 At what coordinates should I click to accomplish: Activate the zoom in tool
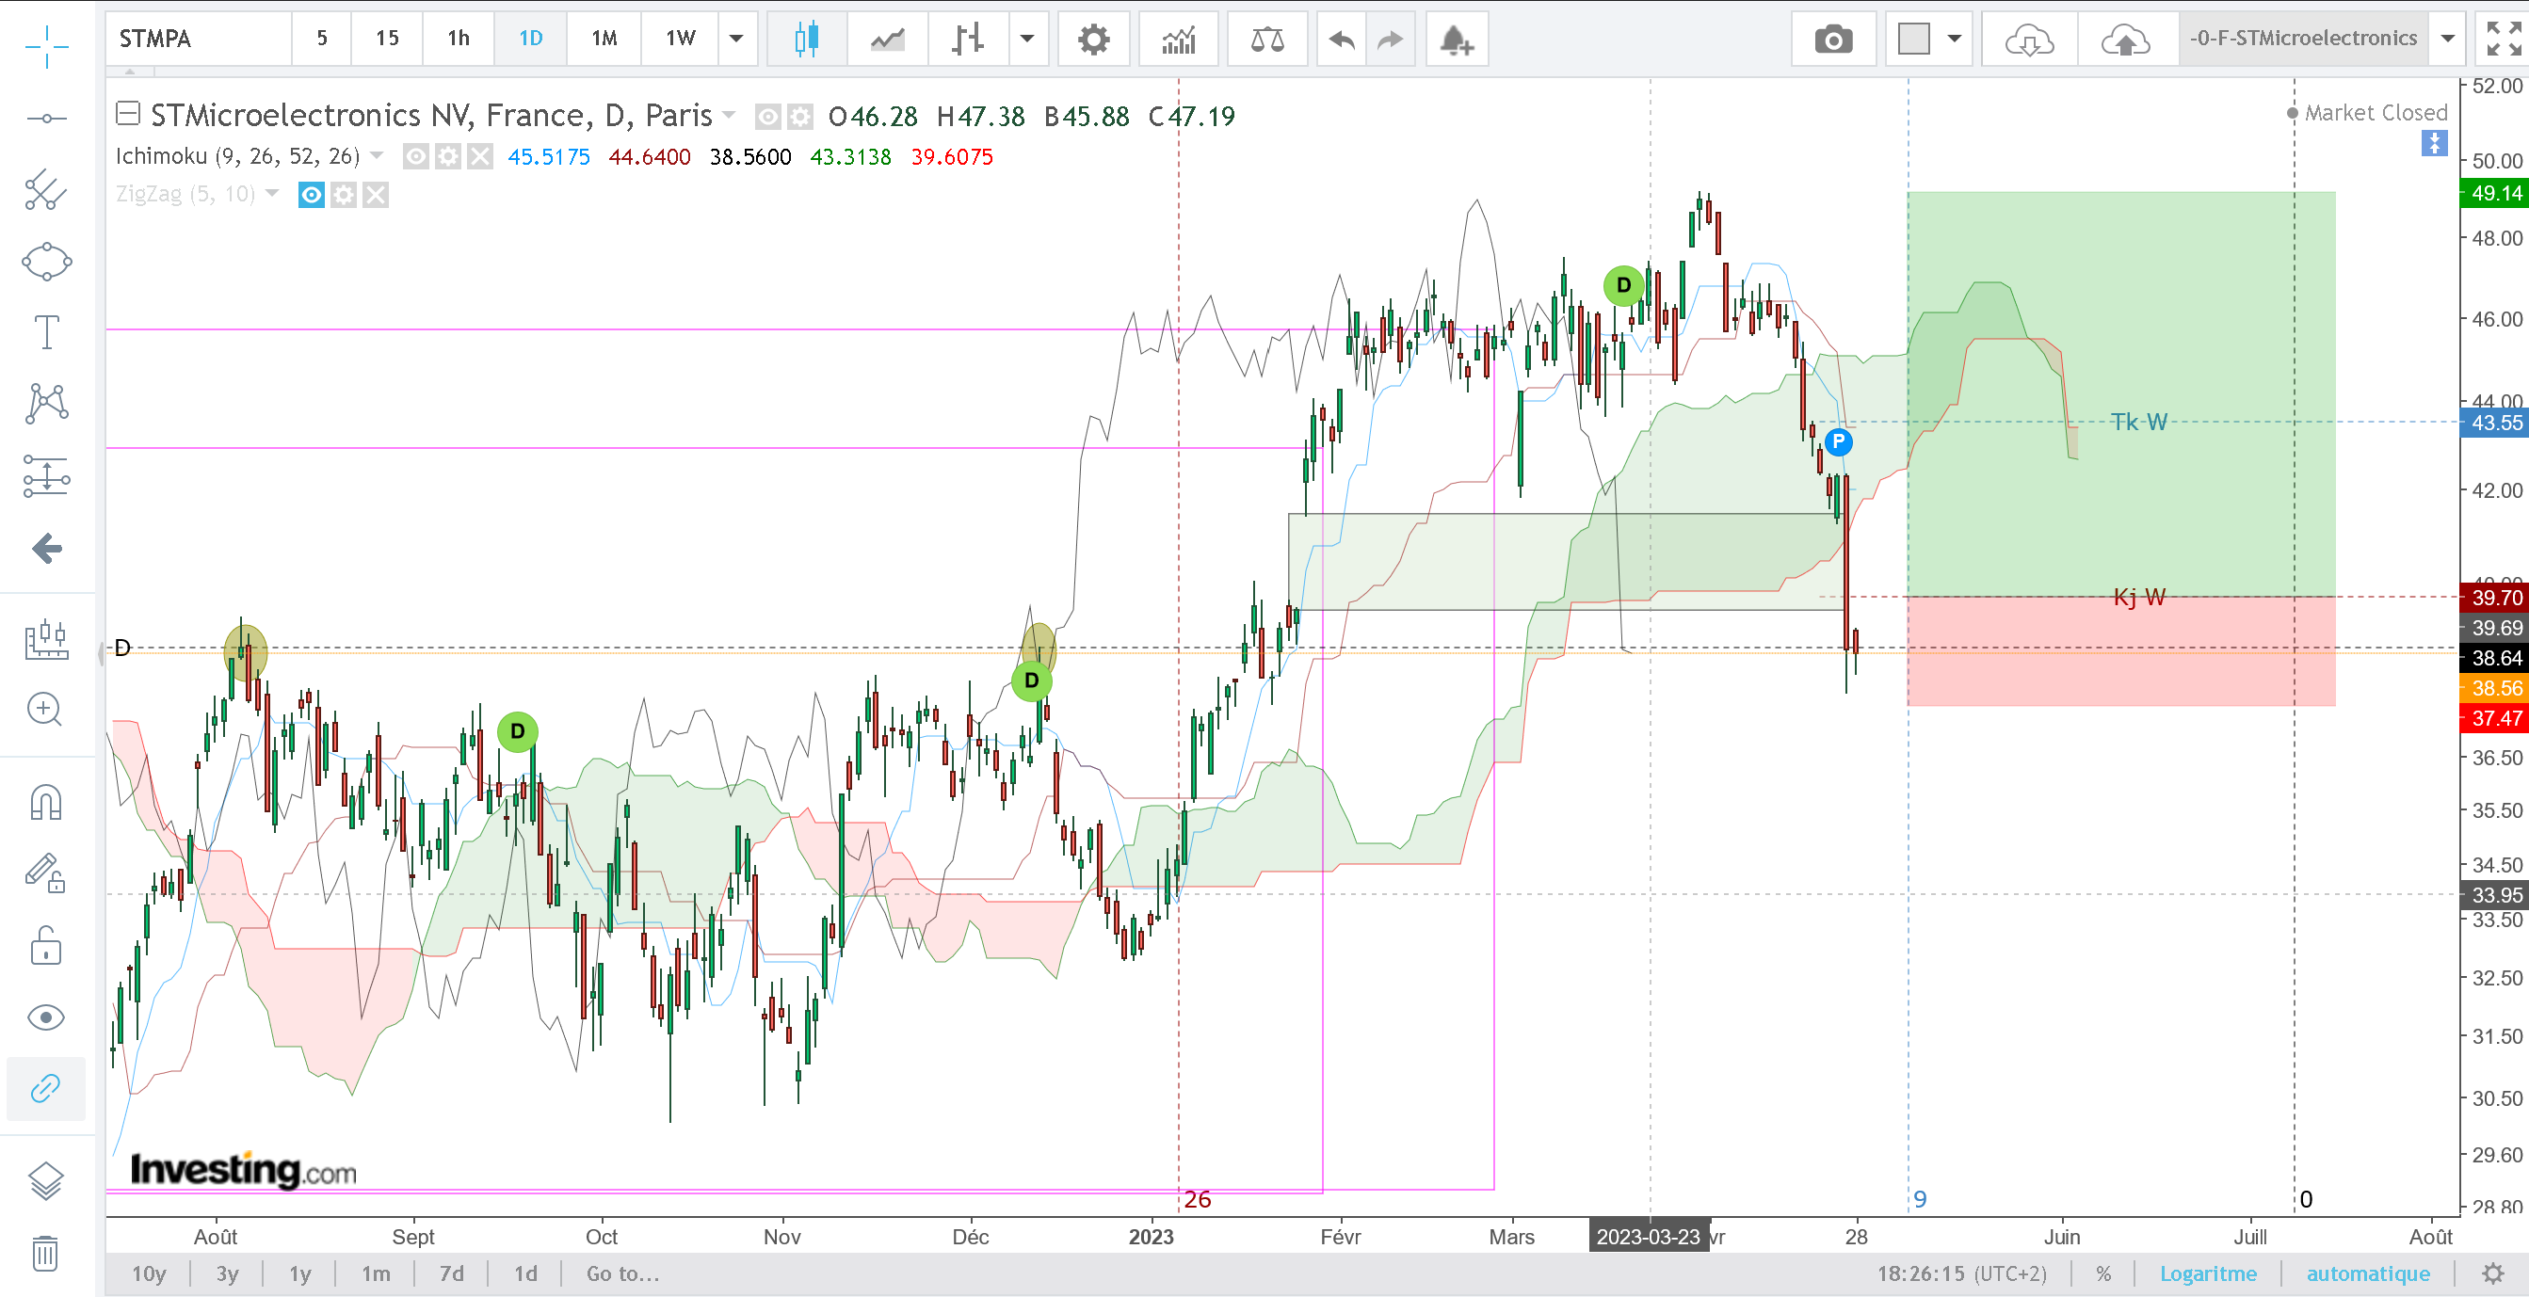(x=46, y=710)
